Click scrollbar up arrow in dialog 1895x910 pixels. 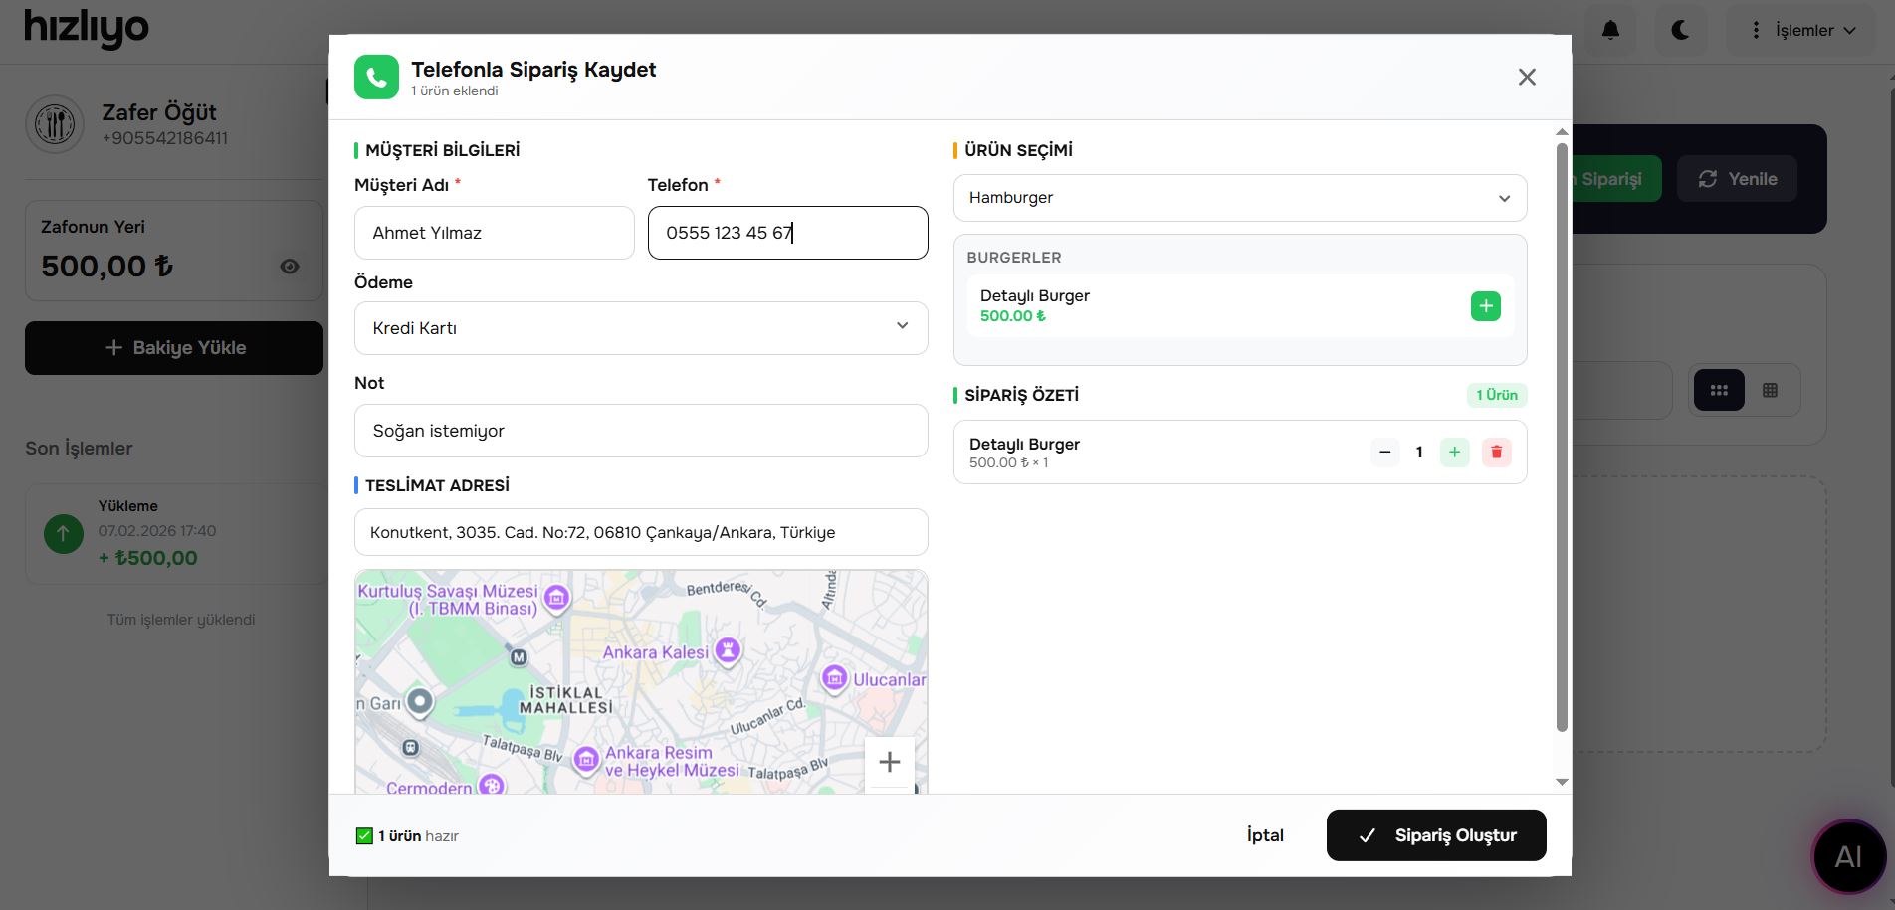[1562, 131]
